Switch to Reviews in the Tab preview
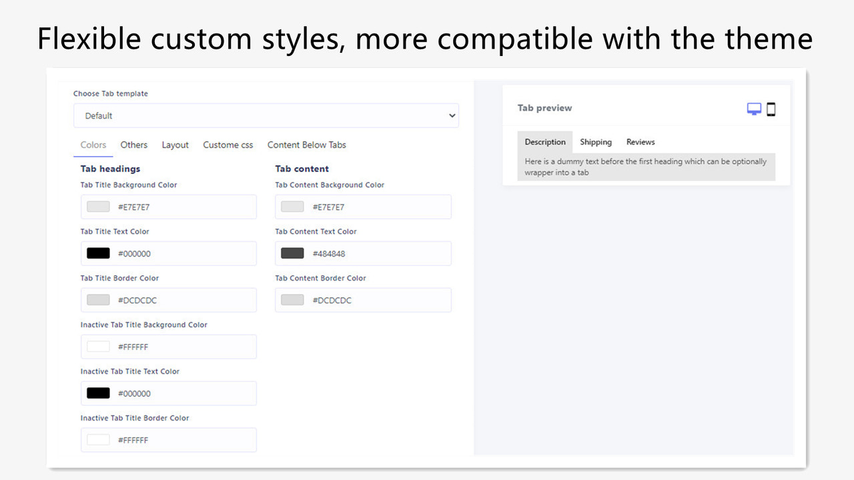Viewport: 854px width, 480px height. point(640,141)
